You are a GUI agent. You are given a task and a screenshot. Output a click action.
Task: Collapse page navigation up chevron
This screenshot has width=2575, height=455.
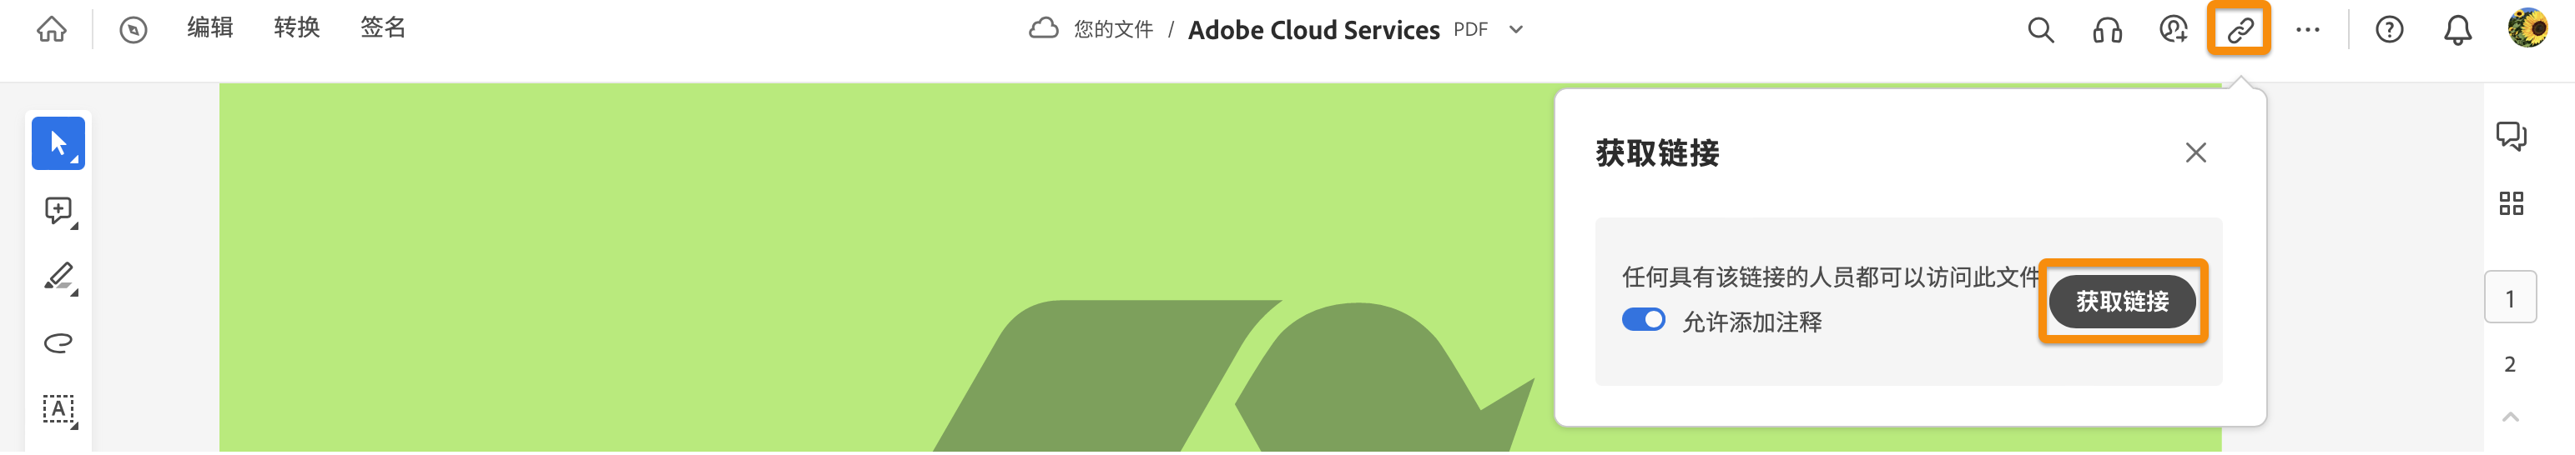[2510, 417]
